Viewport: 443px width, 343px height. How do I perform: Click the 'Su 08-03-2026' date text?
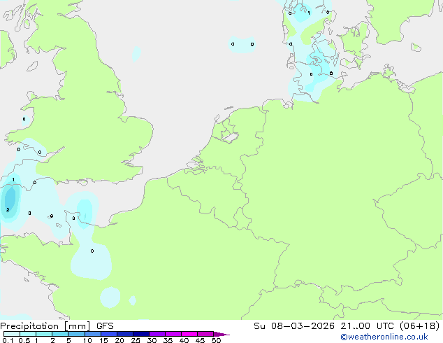294,326
